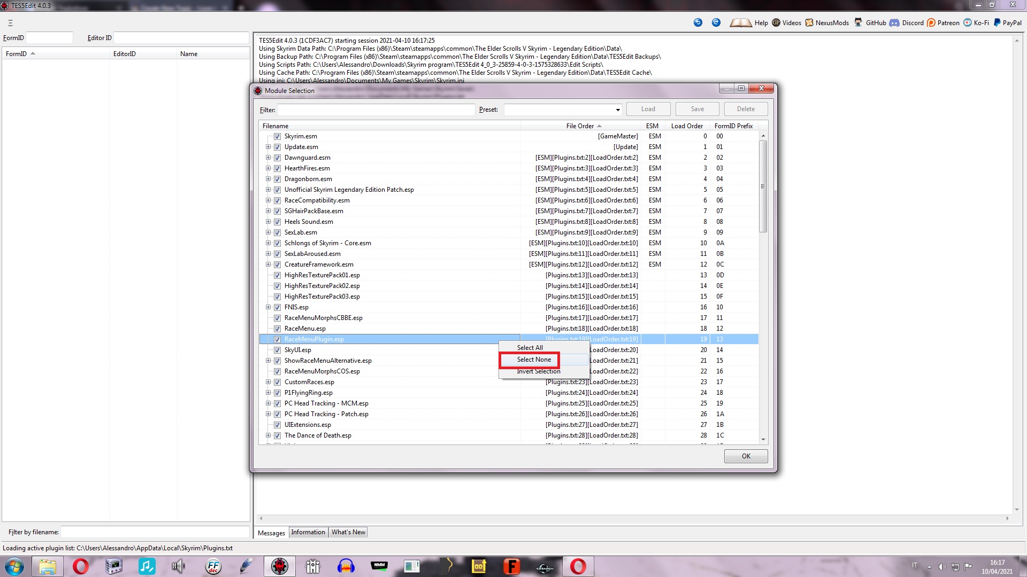Click the Save preset button
Screen dimensions: 1027x577
[x=698, y=109]
